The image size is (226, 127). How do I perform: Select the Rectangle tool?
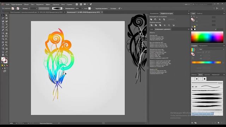pos(3,27)
